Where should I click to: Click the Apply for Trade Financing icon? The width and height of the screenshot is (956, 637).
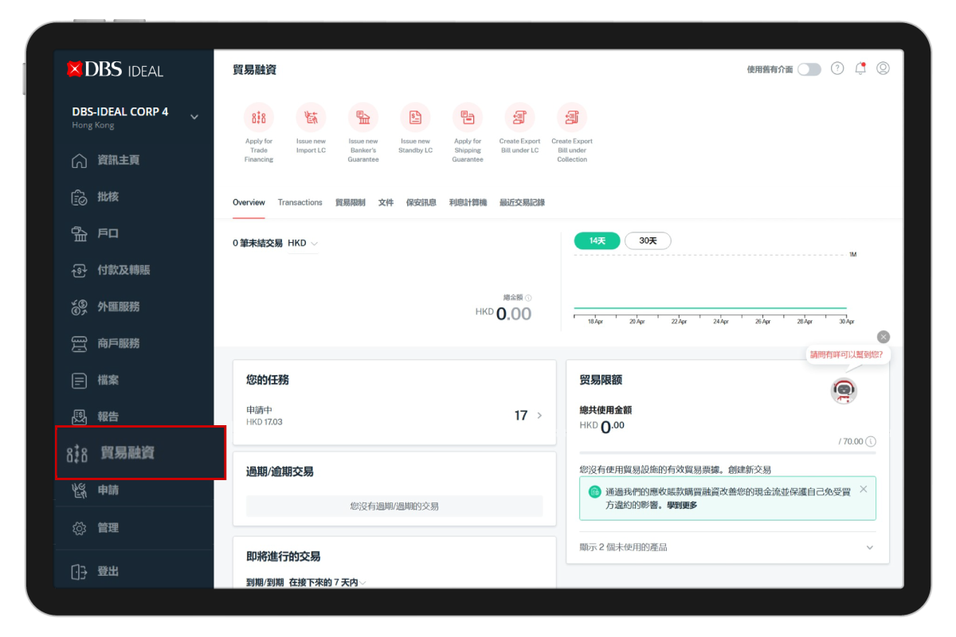pos(259,118)
